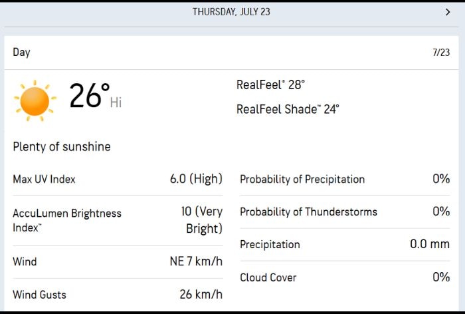Select Probability of Precipitation row
The image size is (465, 314).
345,179
